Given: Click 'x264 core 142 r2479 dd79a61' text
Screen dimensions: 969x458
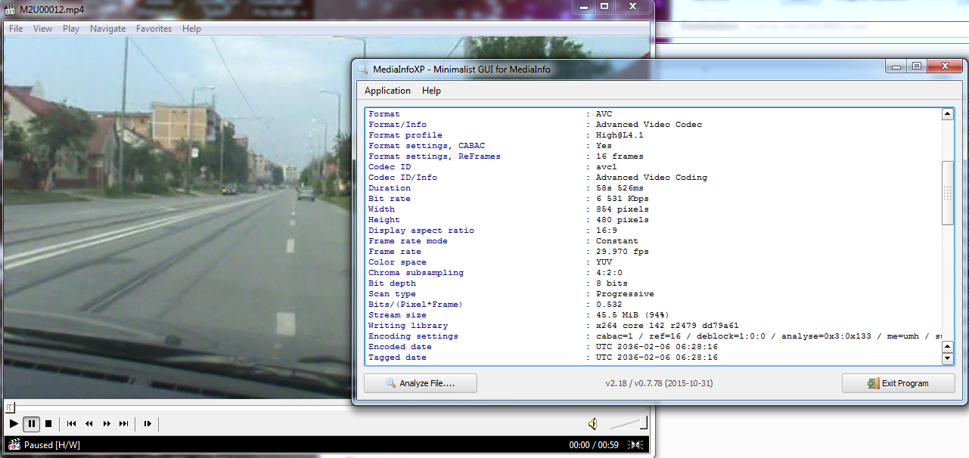Looking at the screenshot, I should pyautogui.click(x=667, y=326).
